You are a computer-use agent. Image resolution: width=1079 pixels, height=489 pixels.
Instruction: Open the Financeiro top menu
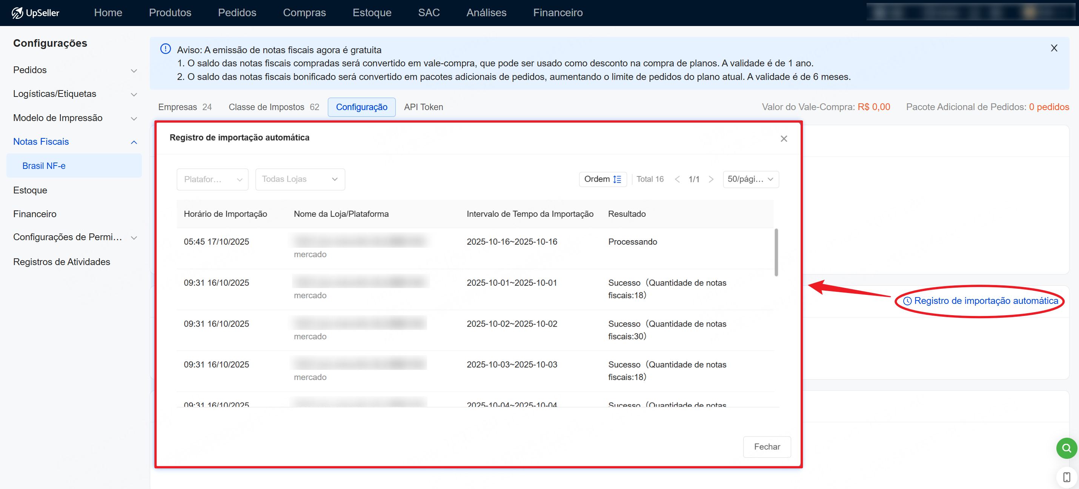coord(558,12)
